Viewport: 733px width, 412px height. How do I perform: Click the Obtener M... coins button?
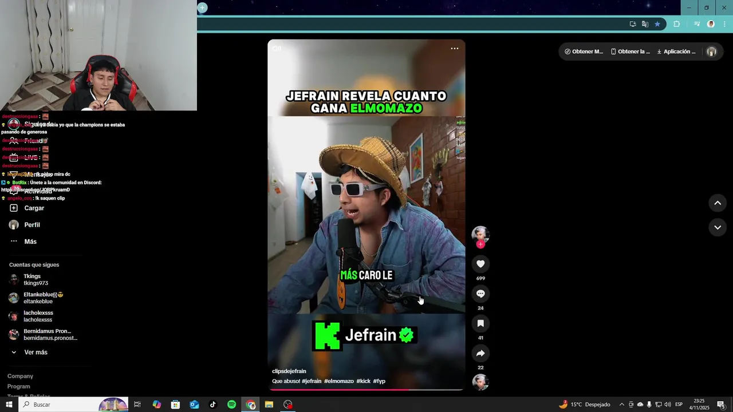point(584,51)
